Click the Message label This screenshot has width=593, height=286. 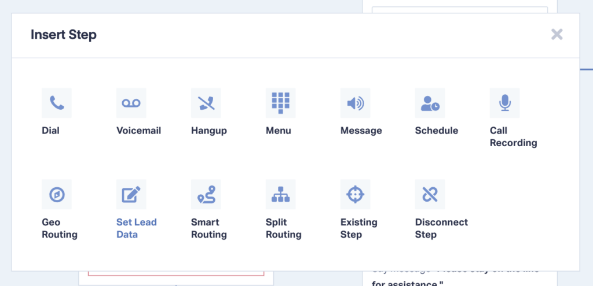(x=361, y=131)
